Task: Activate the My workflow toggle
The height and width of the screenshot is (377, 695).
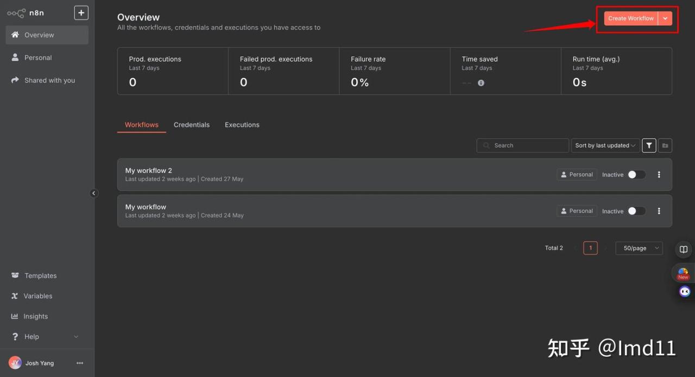Action: pyautogui.click(x=636, y=211)
